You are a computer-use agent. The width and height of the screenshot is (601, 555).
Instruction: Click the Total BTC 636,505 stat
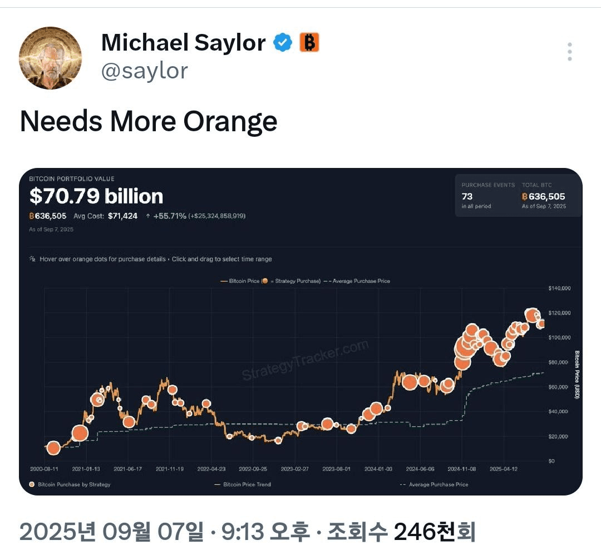point(544,195)
